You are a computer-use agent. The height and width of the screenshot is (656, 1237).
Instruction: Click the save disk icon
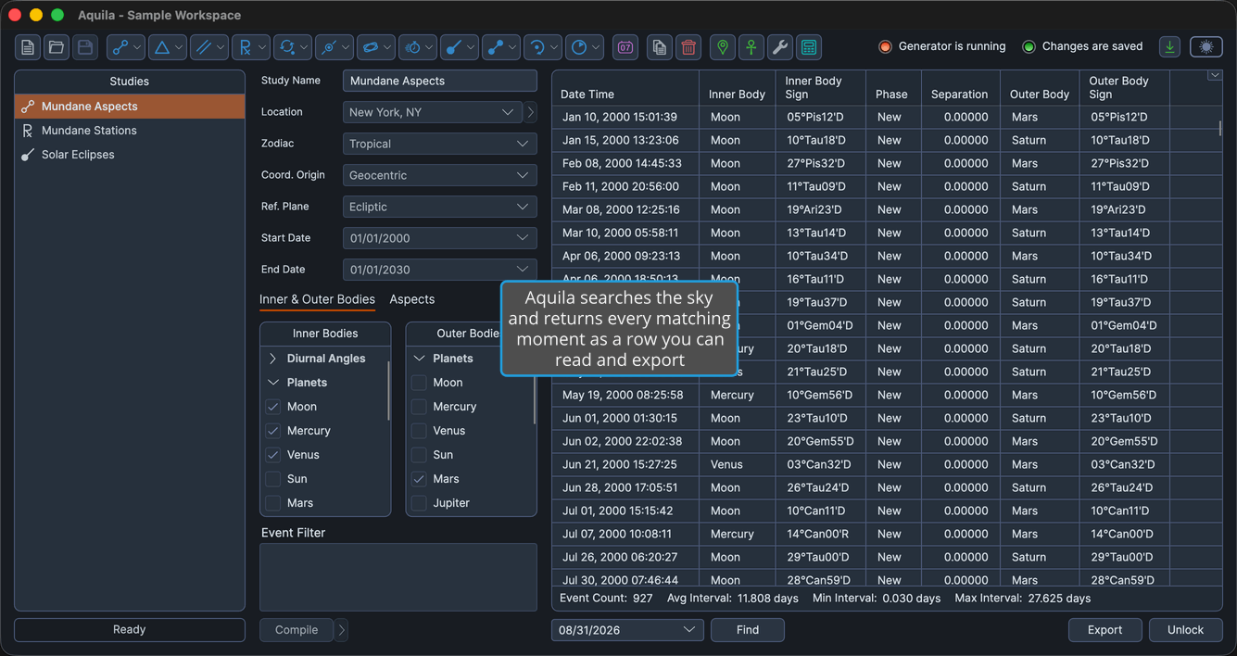[85, 47]
